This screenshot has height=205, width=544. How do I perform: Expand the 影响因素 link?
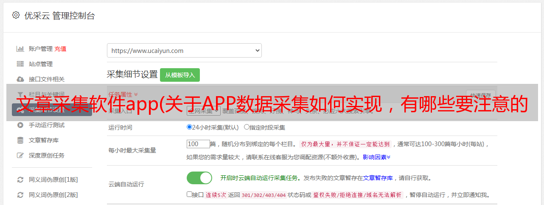click(x=376, y=157)
